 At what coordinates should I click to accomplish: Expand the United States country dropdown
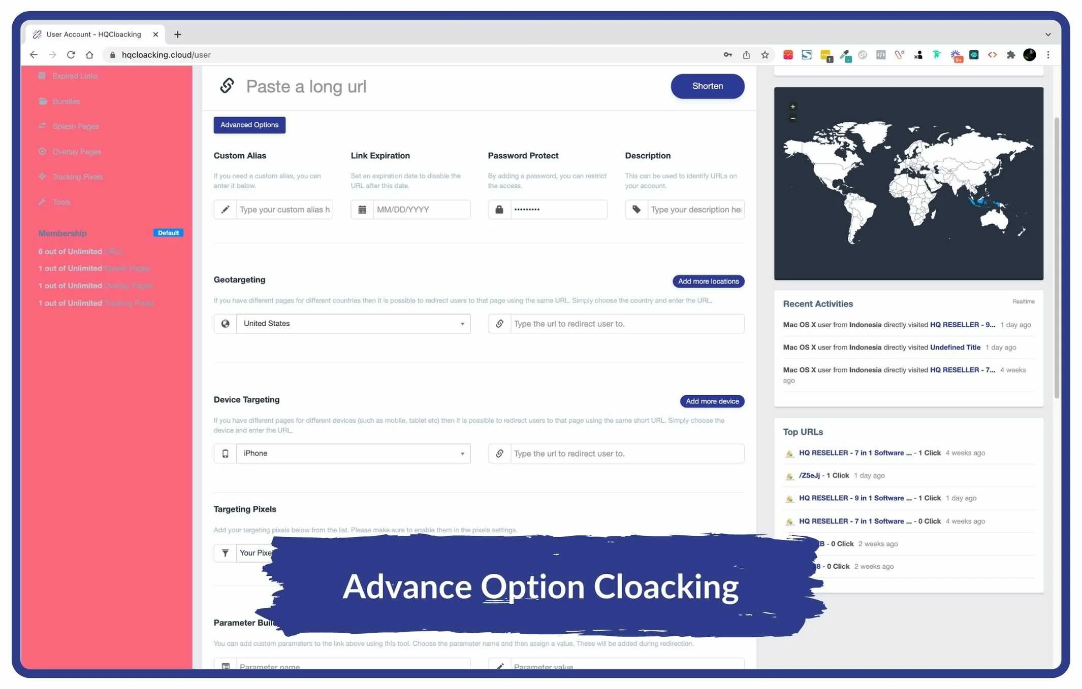353,324
